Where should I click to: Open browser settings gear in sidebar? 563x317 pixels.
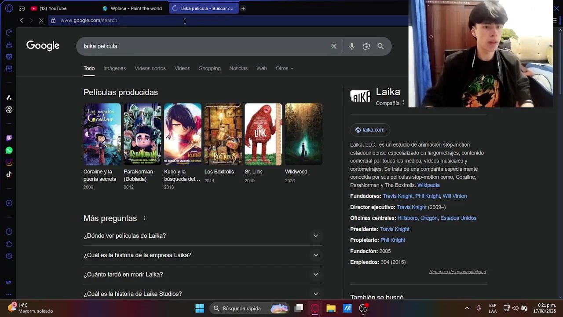point(9,256)
